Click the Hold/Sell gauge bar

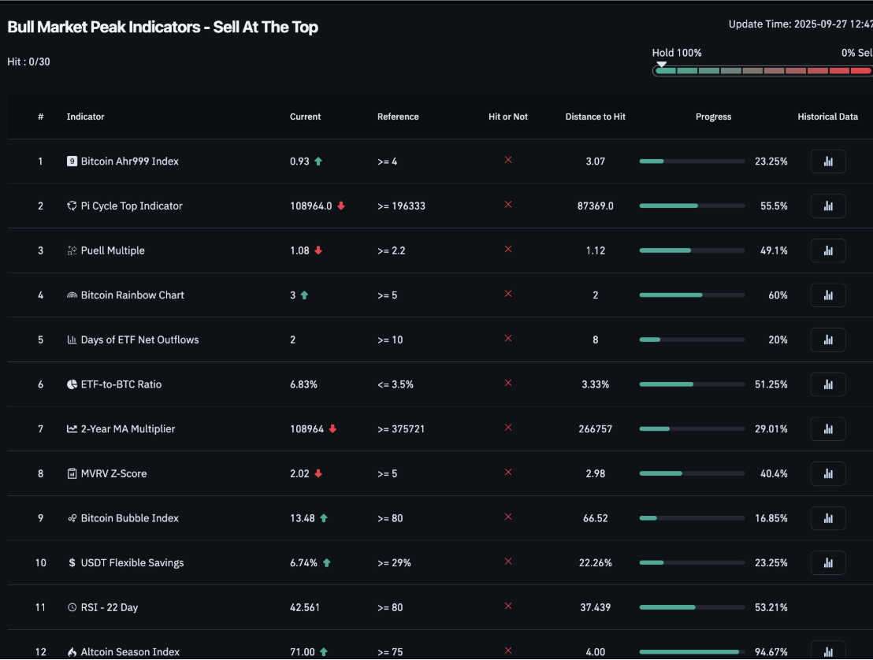click(x=763, y=71)
